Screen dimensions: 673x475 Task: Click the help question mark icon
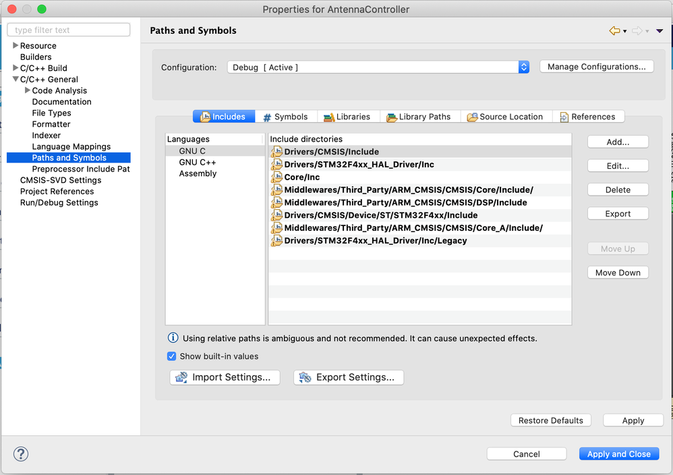[x=21, y=453]
